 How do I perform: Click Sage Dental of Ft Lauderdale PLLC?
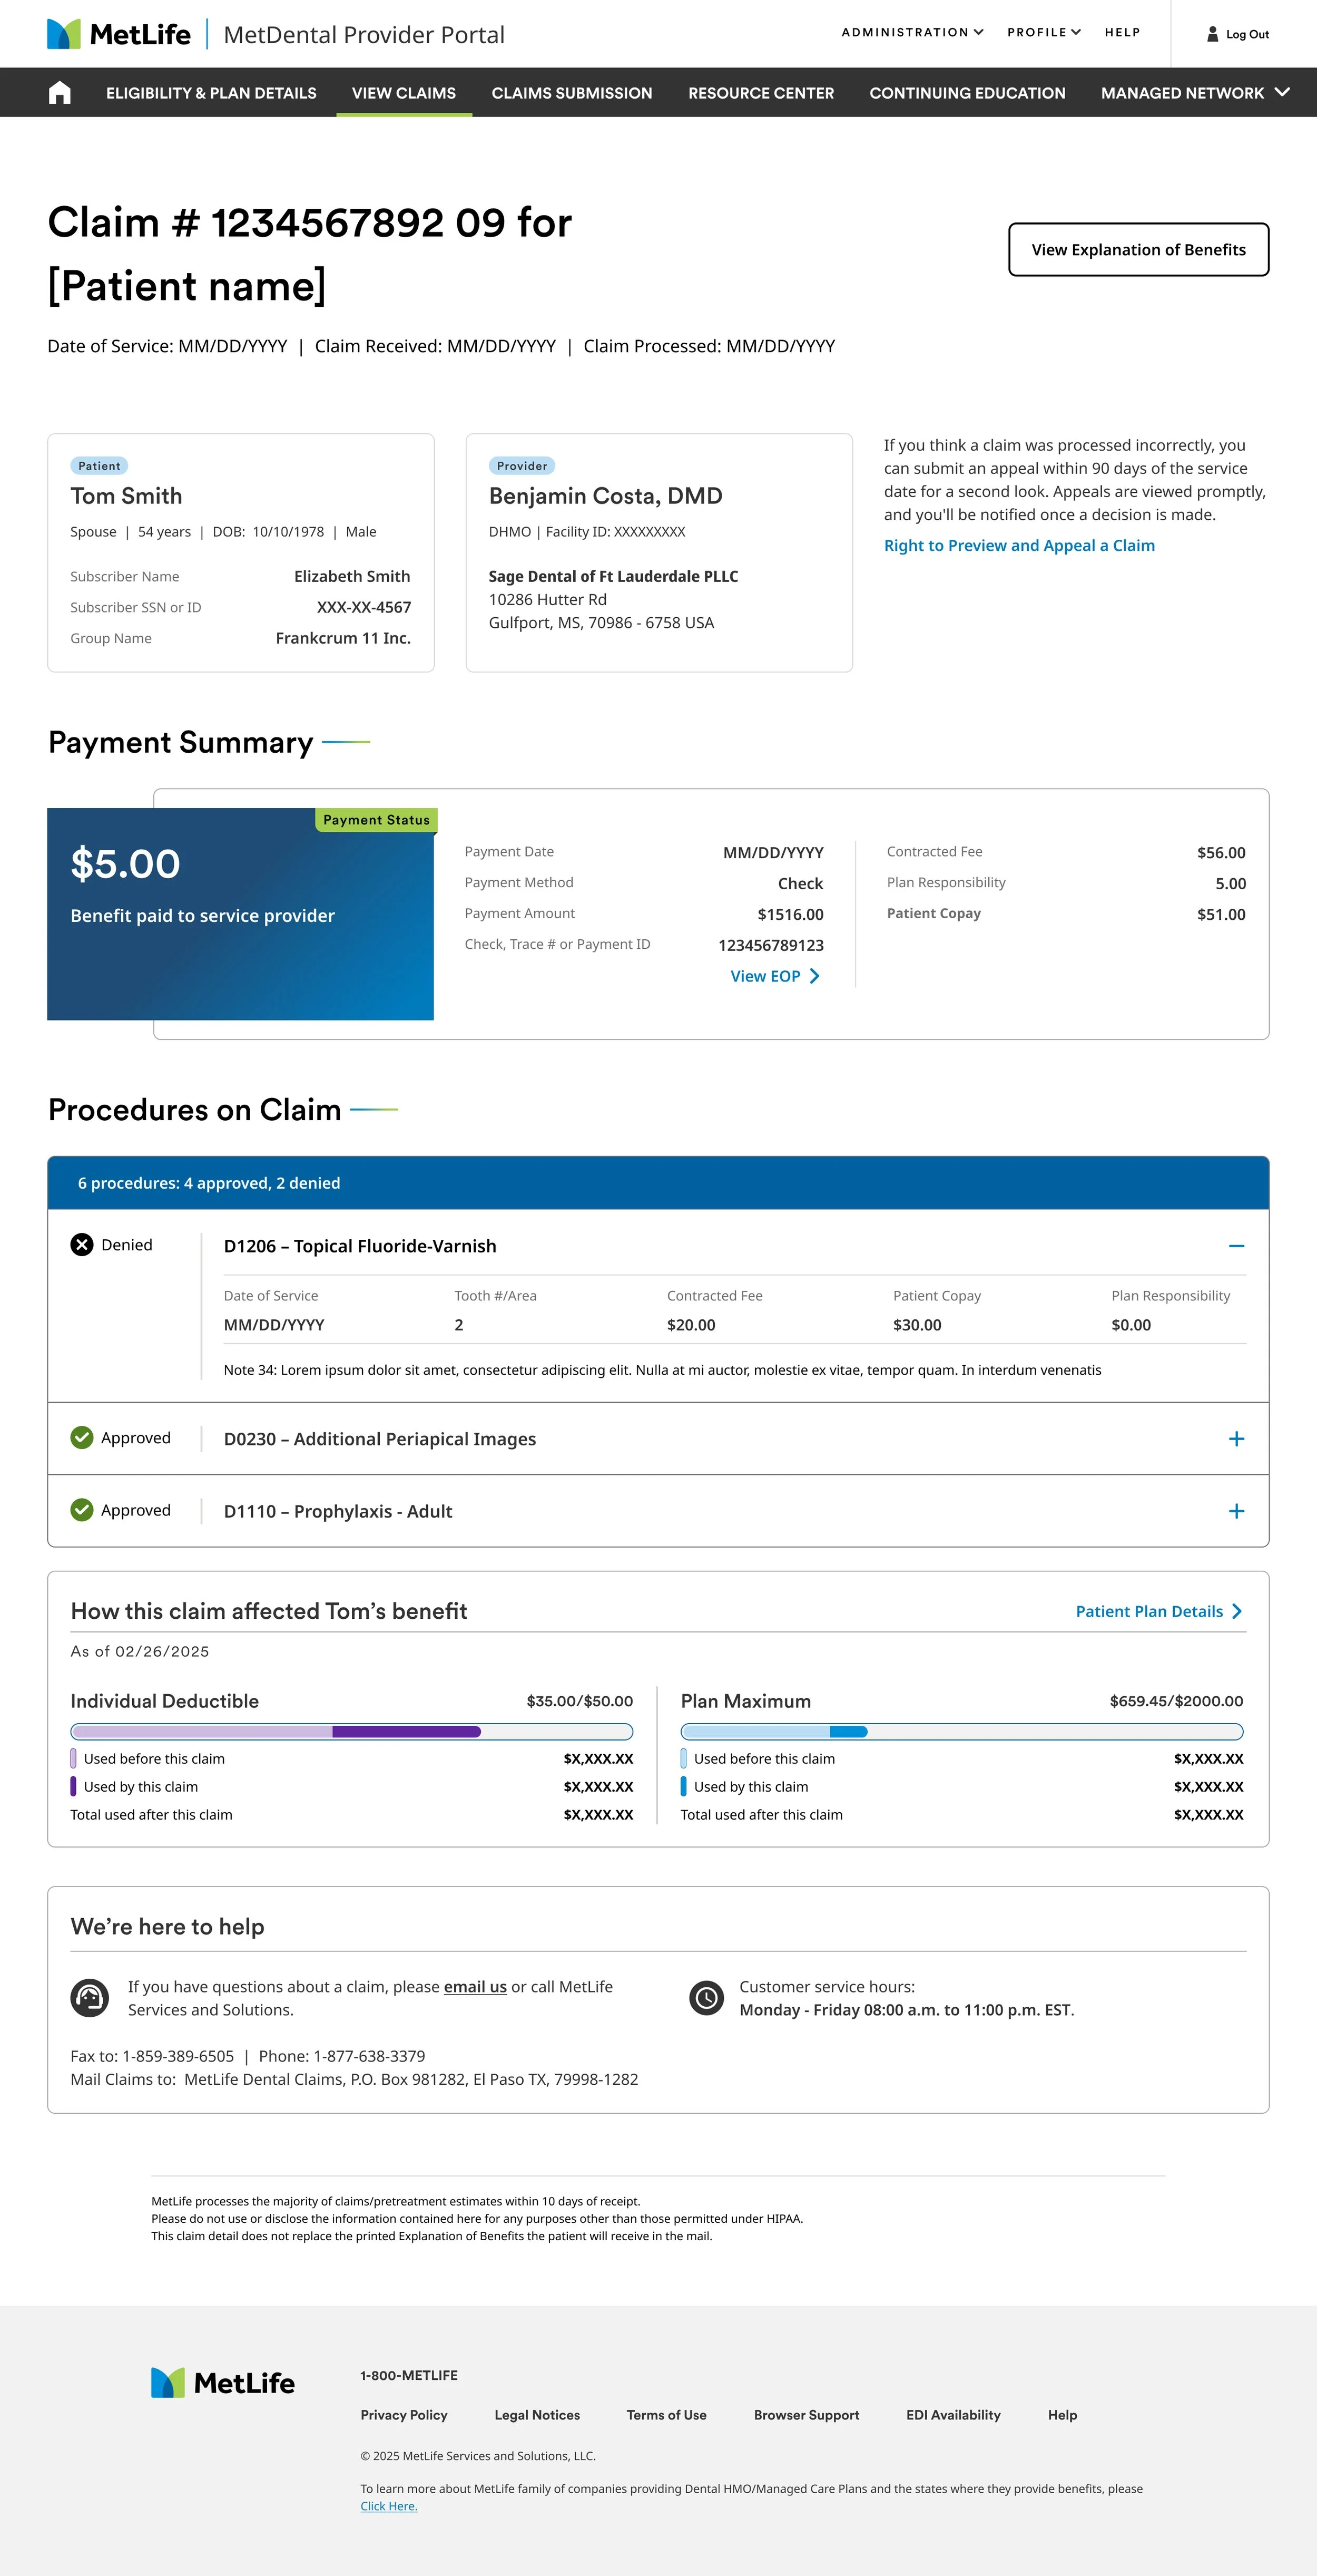614,576
